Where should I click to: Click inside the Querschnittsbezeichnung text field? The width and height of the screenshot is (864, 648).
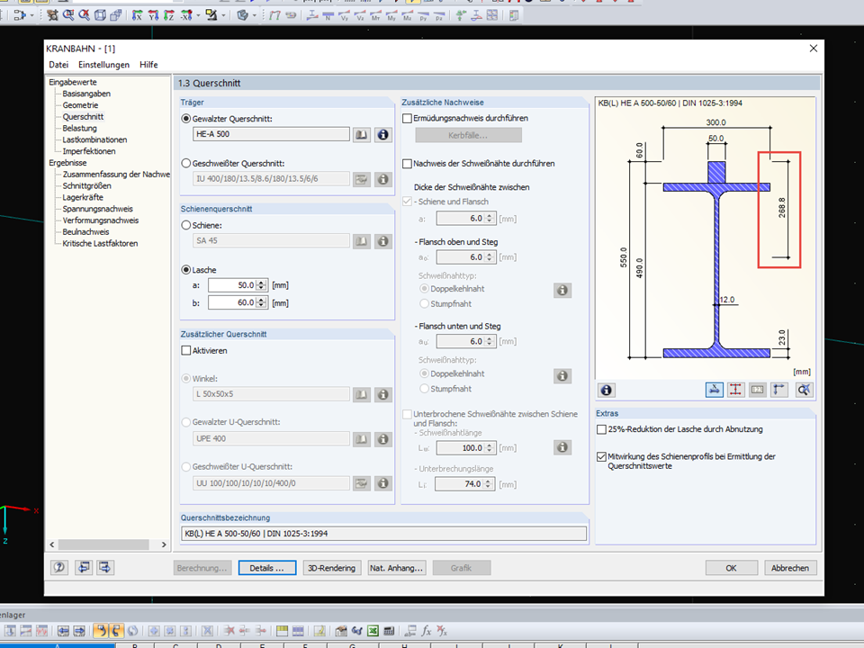382,534
